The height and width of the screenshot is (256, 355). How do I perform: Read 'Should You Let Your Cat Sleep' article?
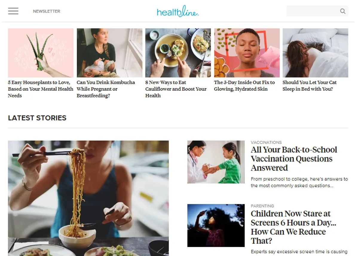click(310, 86)
